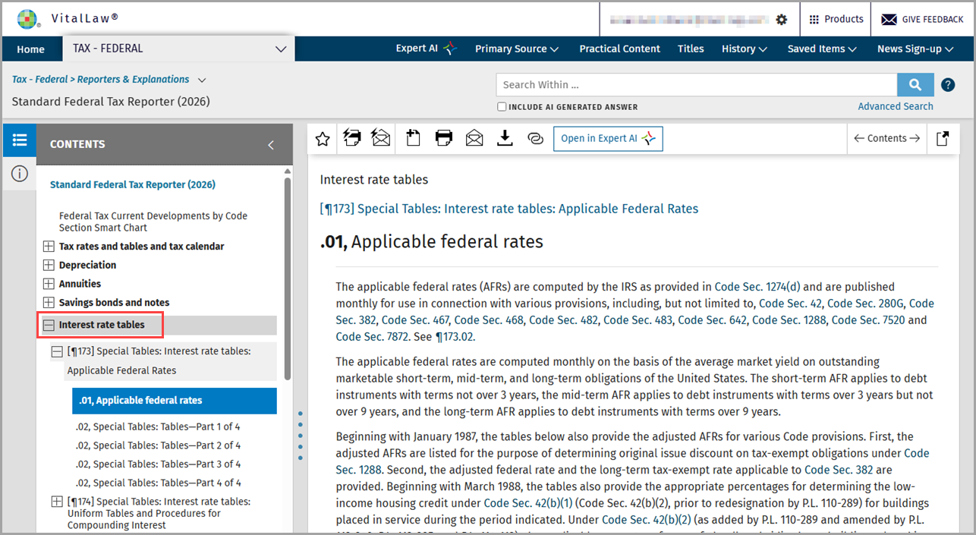Screen dimensions: 976x535
Task: Click Tax - Federal breadcrumb link
Action: (x=38, y=80)
